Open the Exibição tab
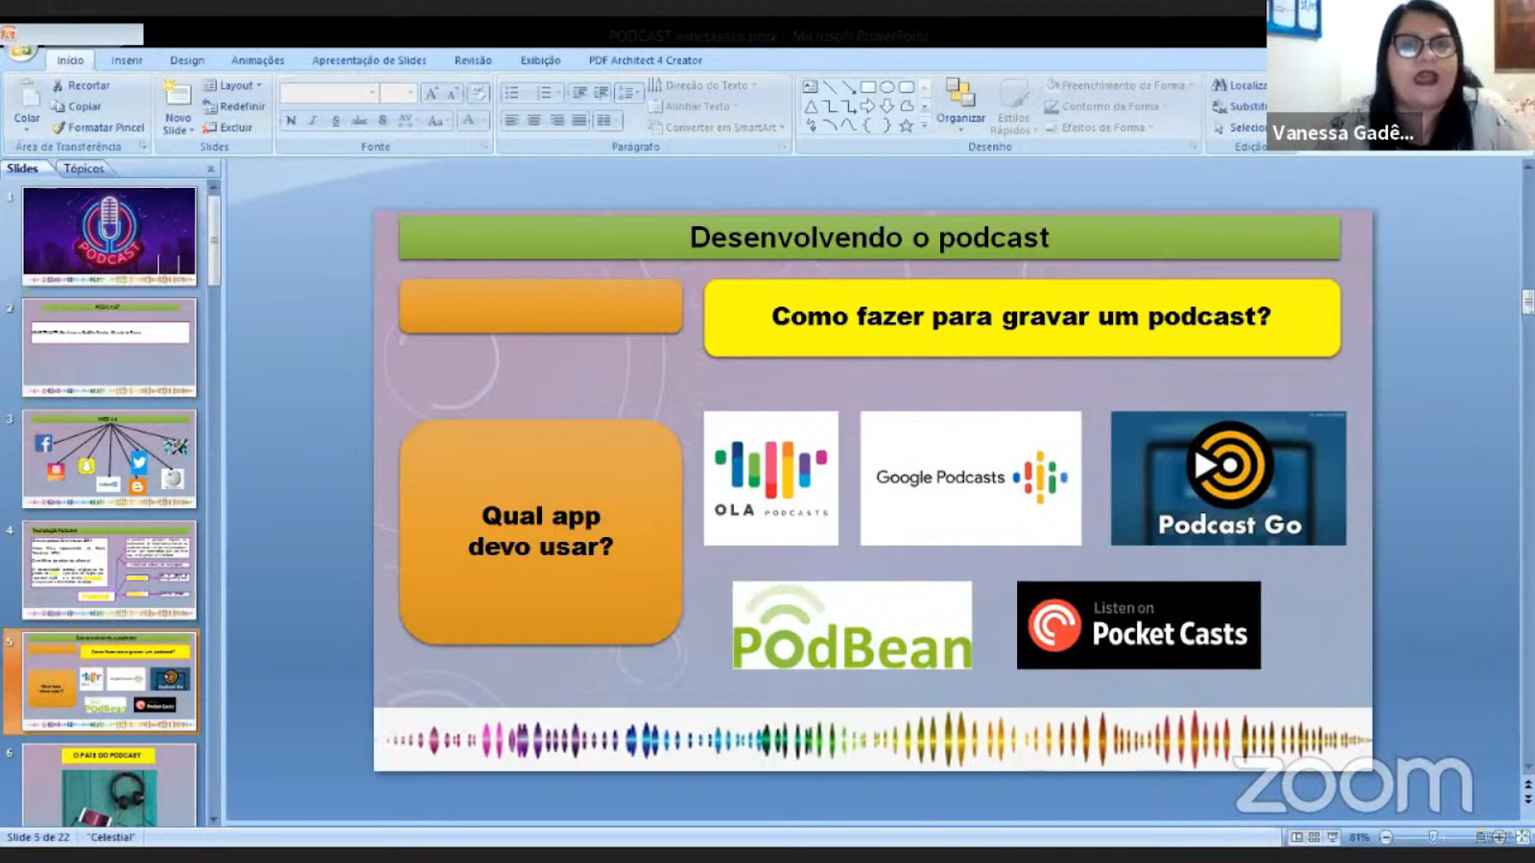This screenshot has width=1535, height=863. [540, 60]
